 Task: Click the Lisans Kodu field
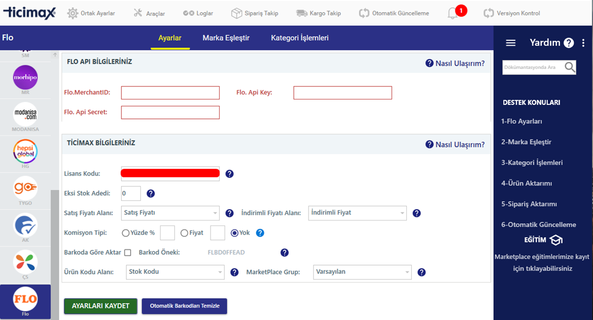(x=170, y=173)
